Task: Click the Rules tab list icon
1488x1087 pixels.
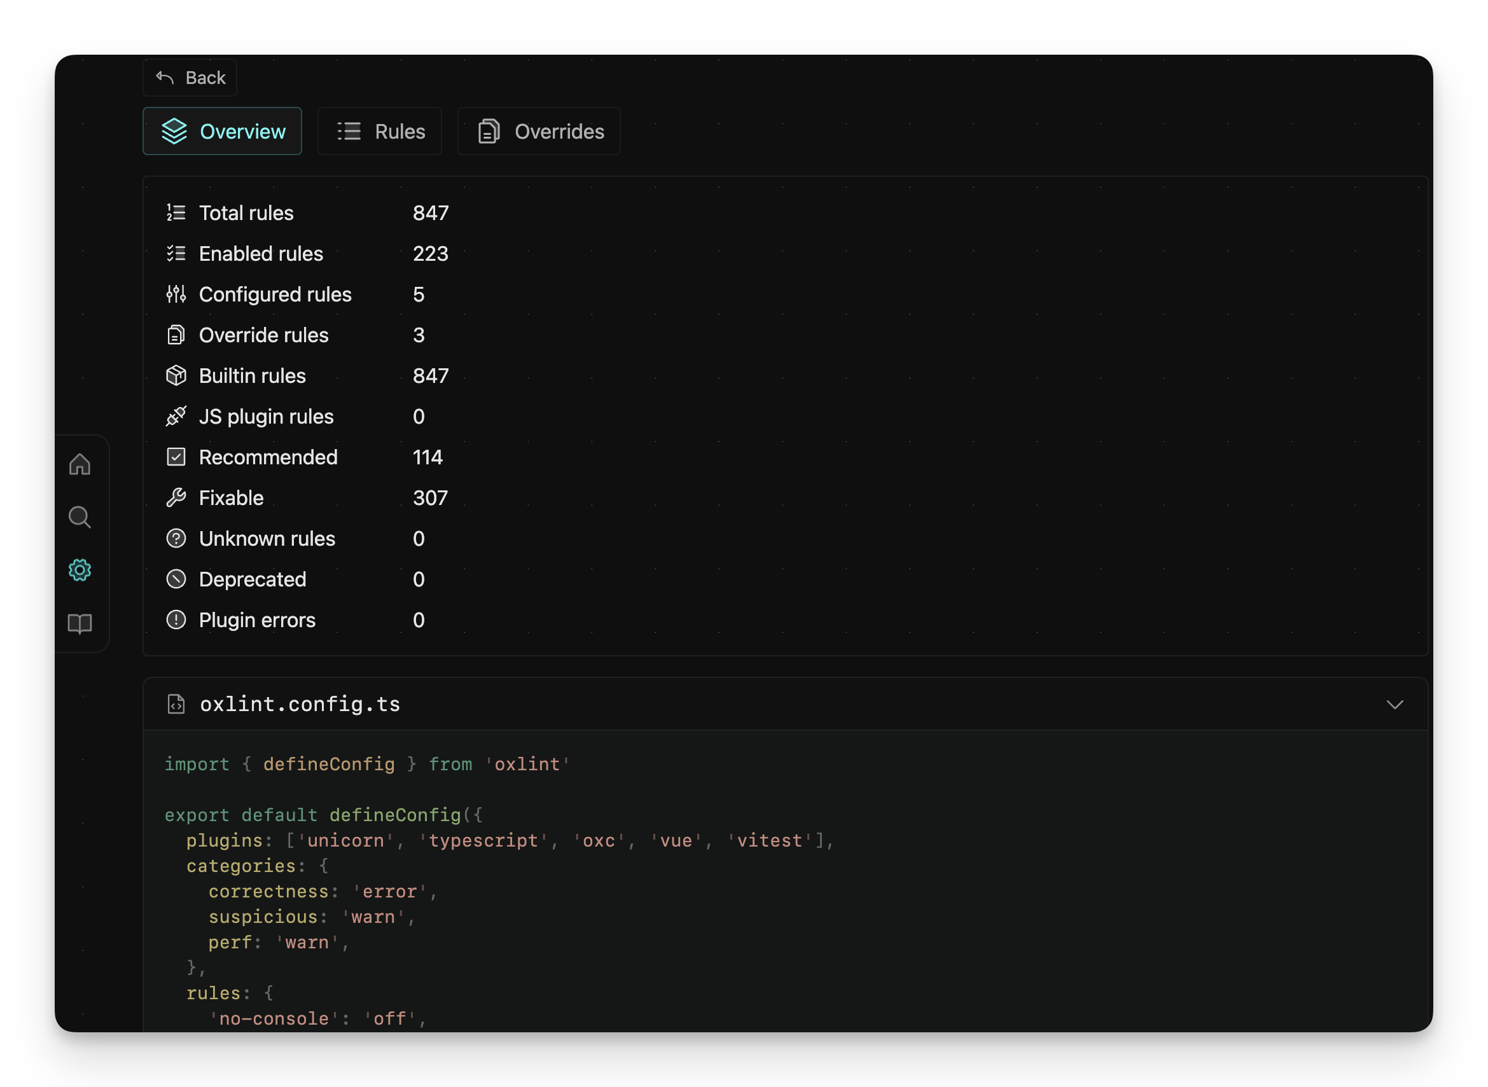Action: tap(349, 131)
